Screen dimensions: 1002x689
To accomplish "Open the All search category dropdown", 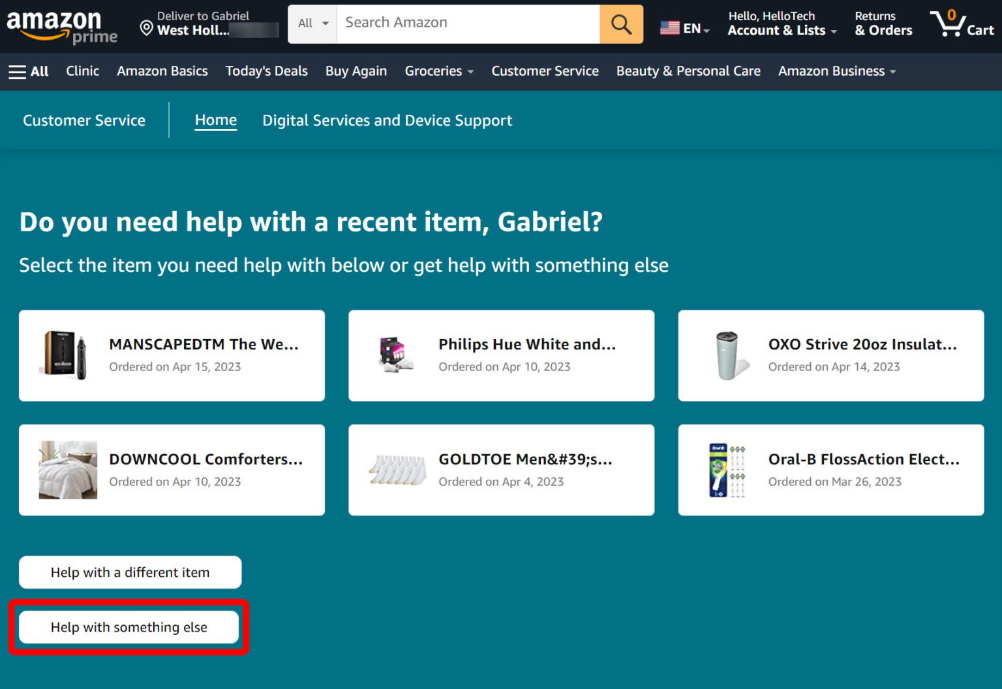I will point(312,23).
